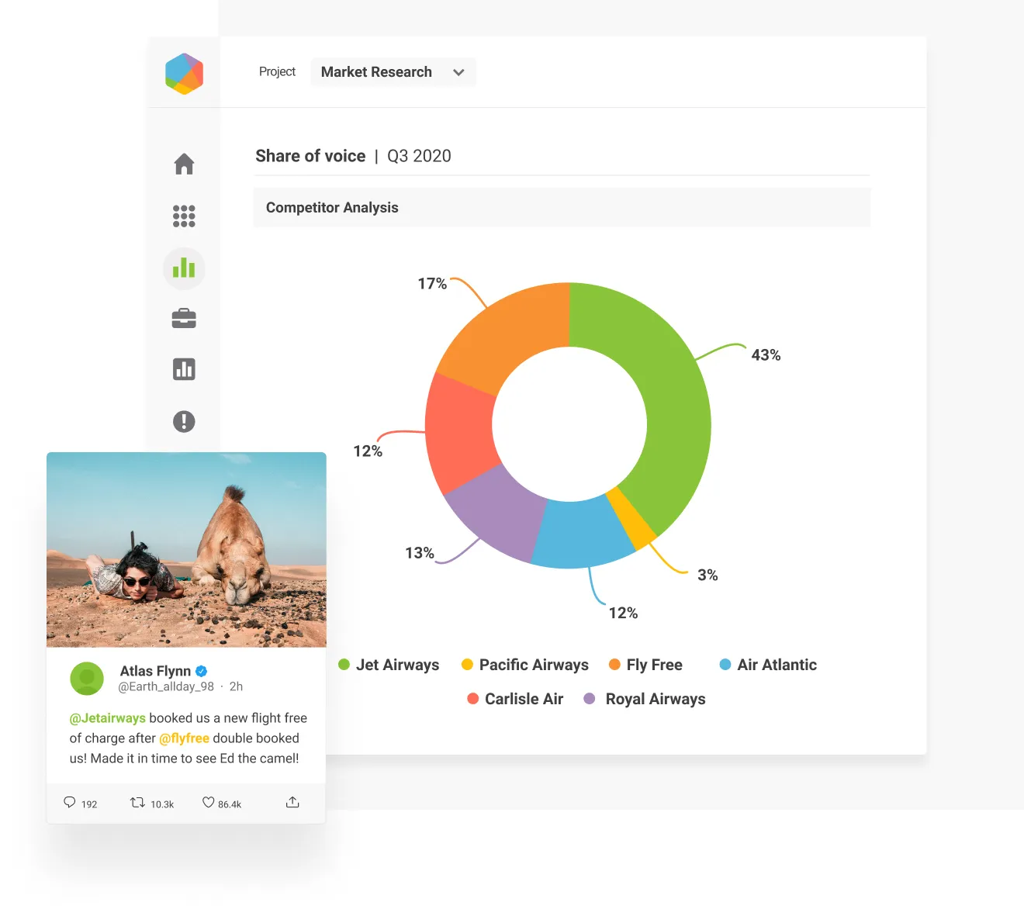Click the @flyfree mention link
This screenshot has width=1024, height=916.
[x=184, y=738]
